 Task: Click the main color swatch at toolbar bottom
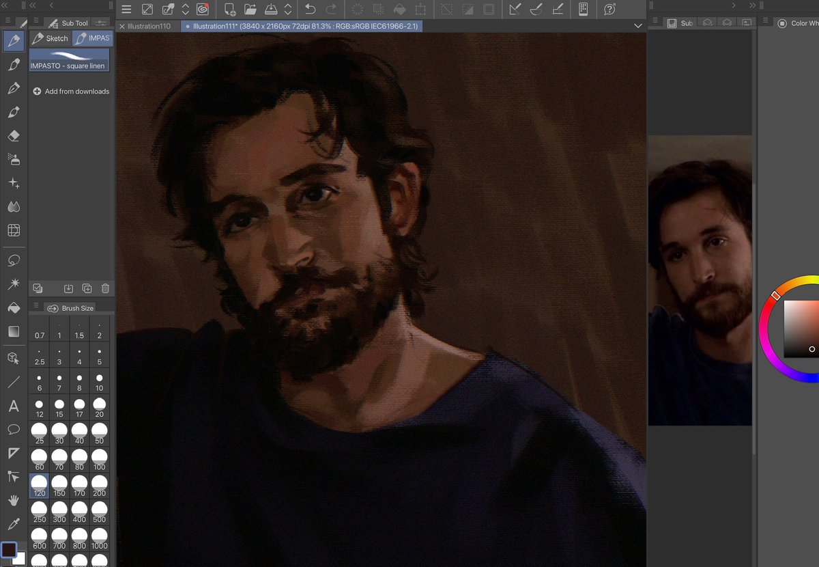click(x=10, y=549)
